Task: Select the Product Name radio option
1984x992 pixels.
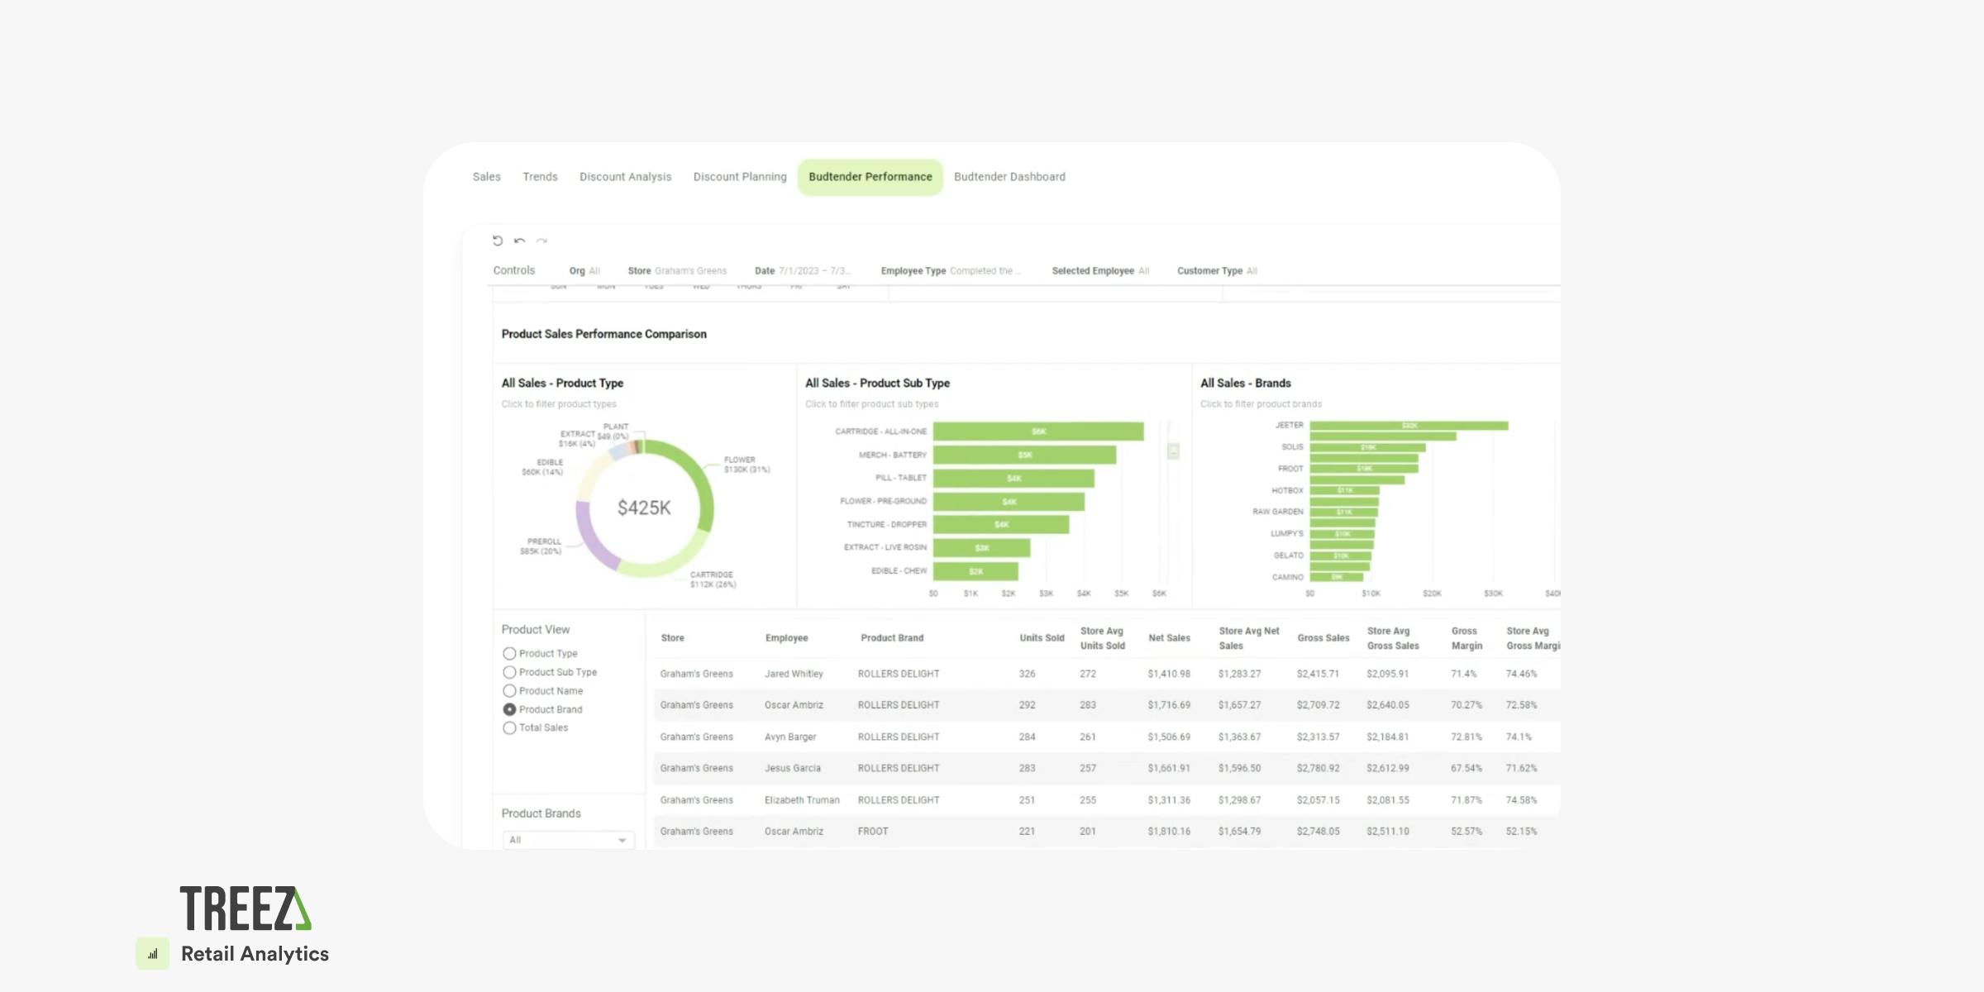Action: (x=509, y=691)
